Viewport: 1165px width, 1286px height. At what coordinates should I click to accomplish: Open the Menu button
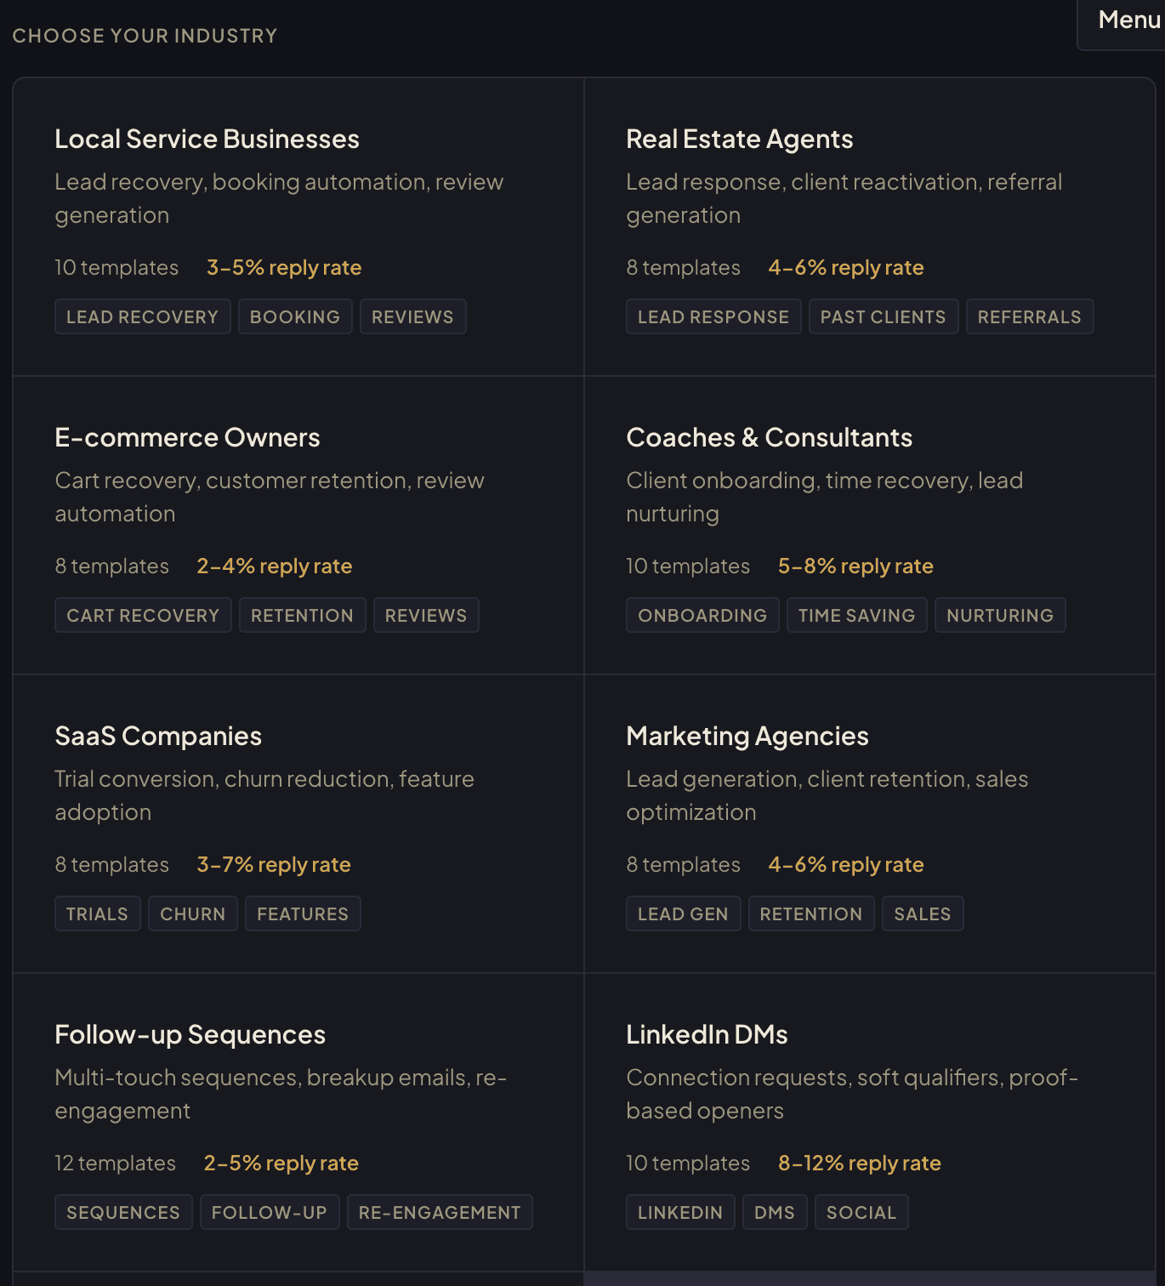click(x=1128, y=20)
